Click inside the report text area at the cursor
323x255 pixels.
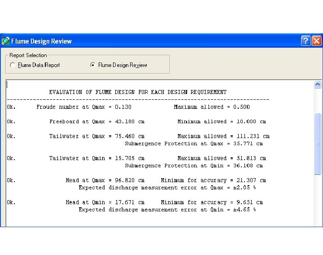7,85
